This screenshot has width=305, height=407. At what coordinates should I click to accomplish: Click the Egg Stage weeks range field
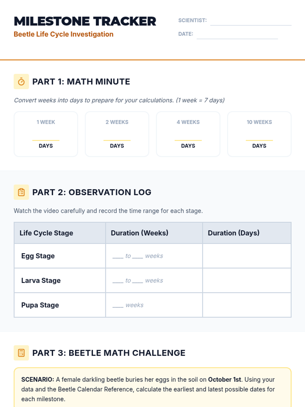point(138,256)
